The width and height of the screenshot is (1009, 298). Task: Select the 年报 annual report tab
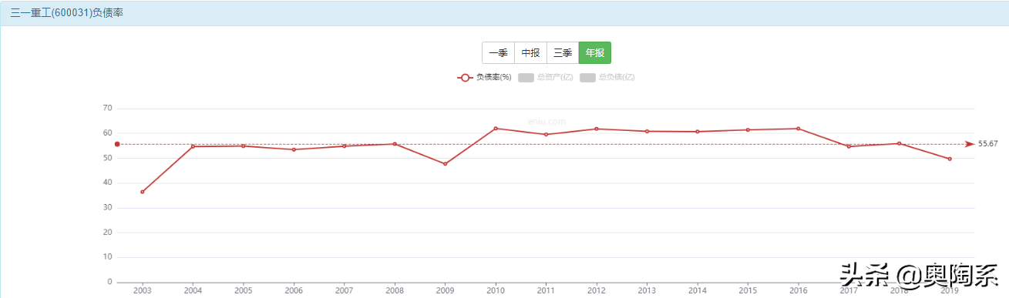pos(595,53)
